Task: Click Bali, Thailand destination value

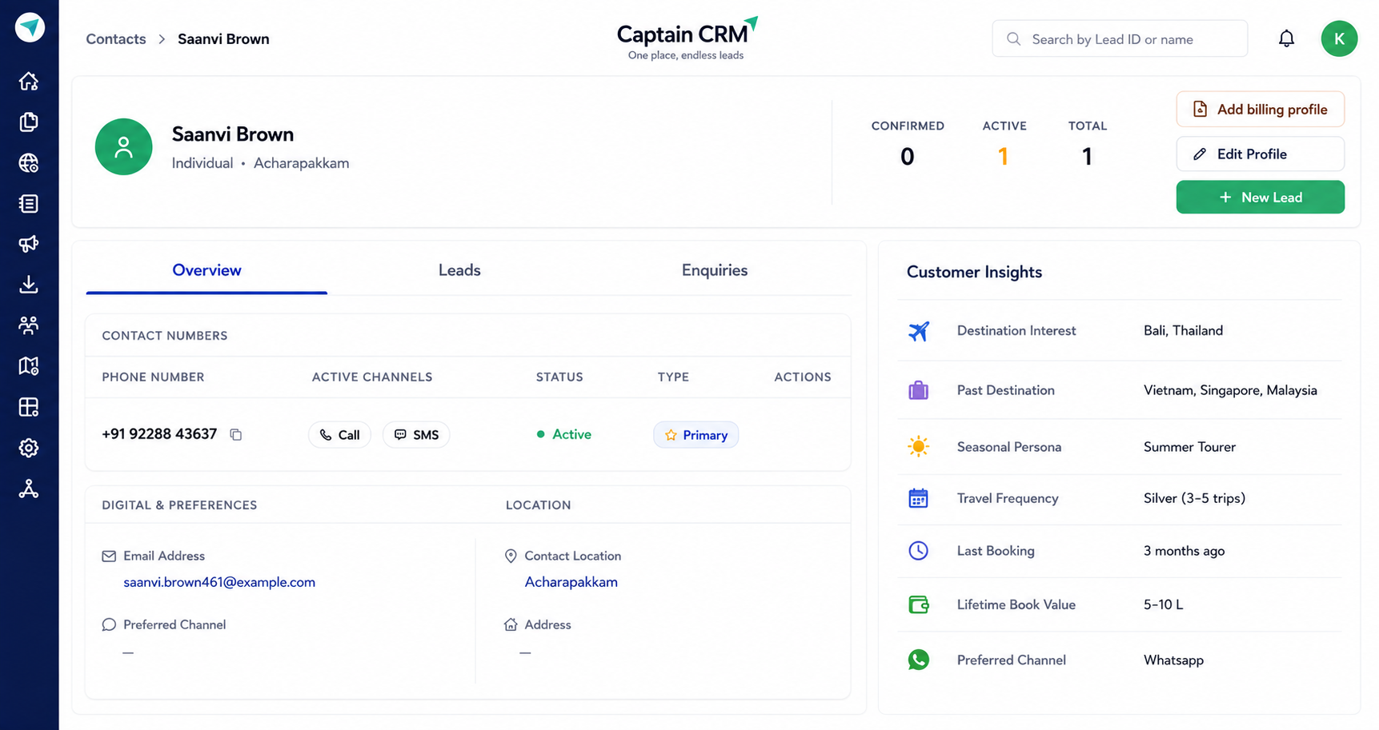Action: tap(1183, 330)
